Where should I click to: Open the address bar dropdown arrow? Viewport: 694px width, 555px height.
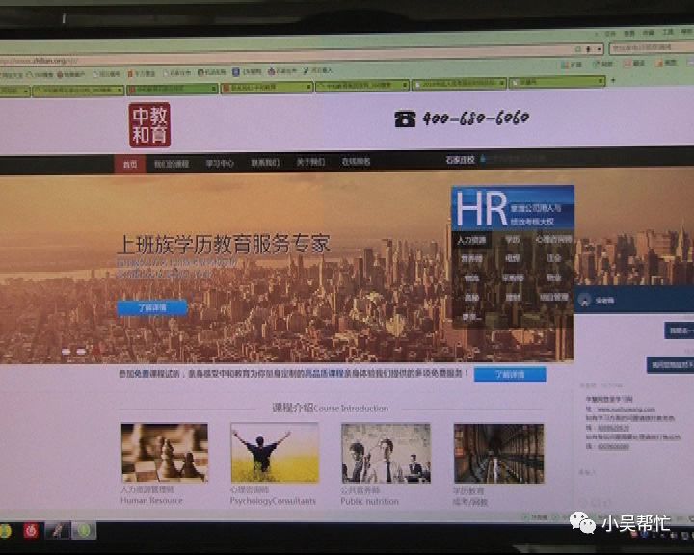(x=600, y=49)
